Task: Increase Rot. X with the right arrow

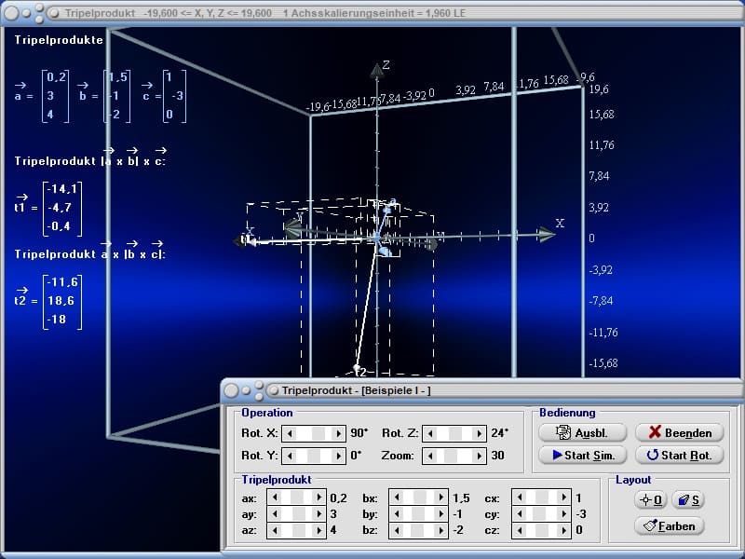Action: click(x=338, y=433)
